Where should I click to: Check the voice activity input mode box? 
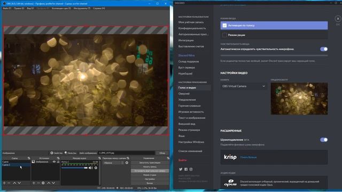(x=224, y=26)
